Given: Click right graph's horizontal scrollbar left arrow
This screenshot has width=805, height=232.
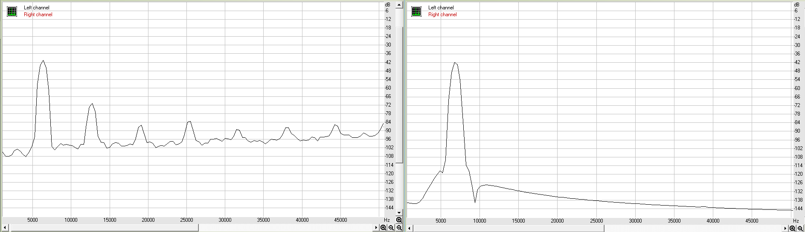Looking at the screenshot, I should tap(410, 228).
